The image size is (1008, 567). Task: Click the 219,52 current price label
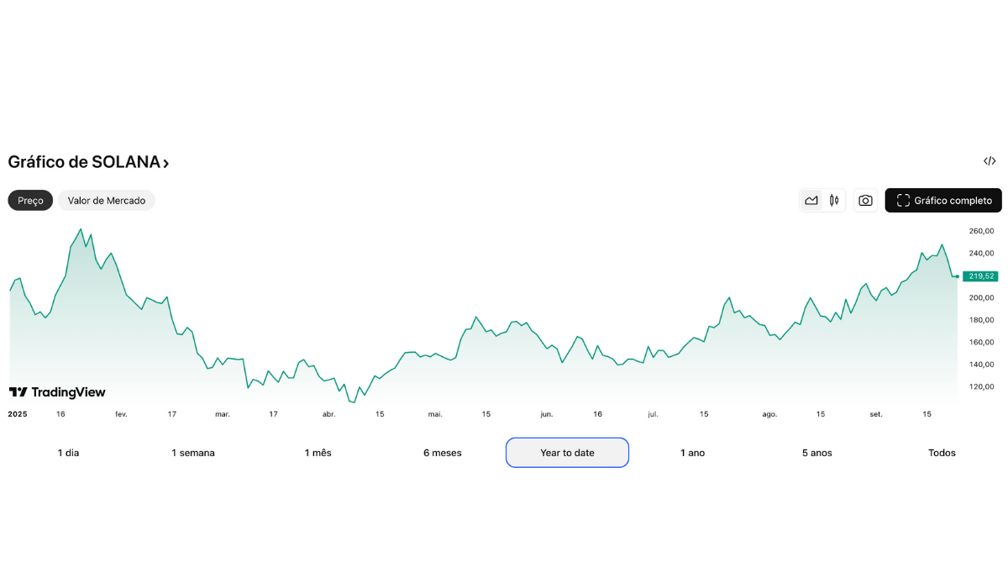click(x=979, y=276)
